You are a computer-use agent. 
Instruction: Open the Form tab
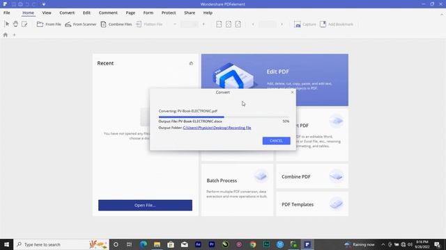148,12
